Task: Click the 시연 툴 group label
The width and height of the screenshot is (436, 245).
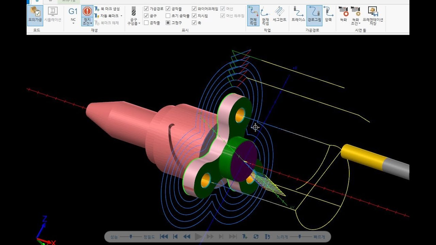Action: [360, 30]
